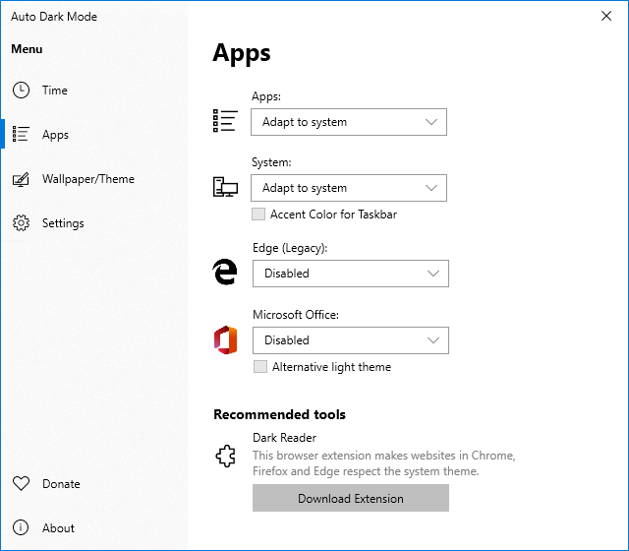Open the Apps theme dropdown

point(348,122)
